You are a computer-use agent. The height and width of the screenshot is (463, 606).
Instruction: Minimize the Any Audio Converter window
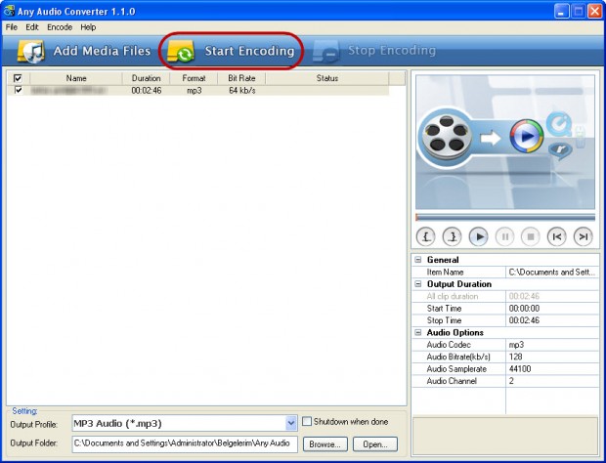click(561, 11)
